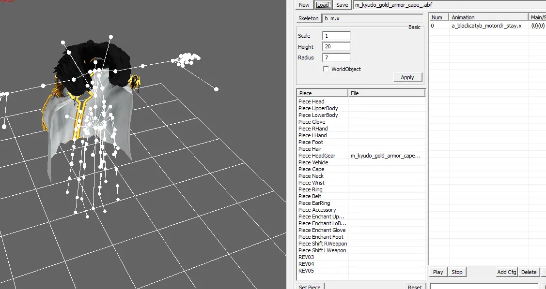Screen dimensions: 546x289
Task: Select the Piece LowerBody row
Action: point(361,115)
